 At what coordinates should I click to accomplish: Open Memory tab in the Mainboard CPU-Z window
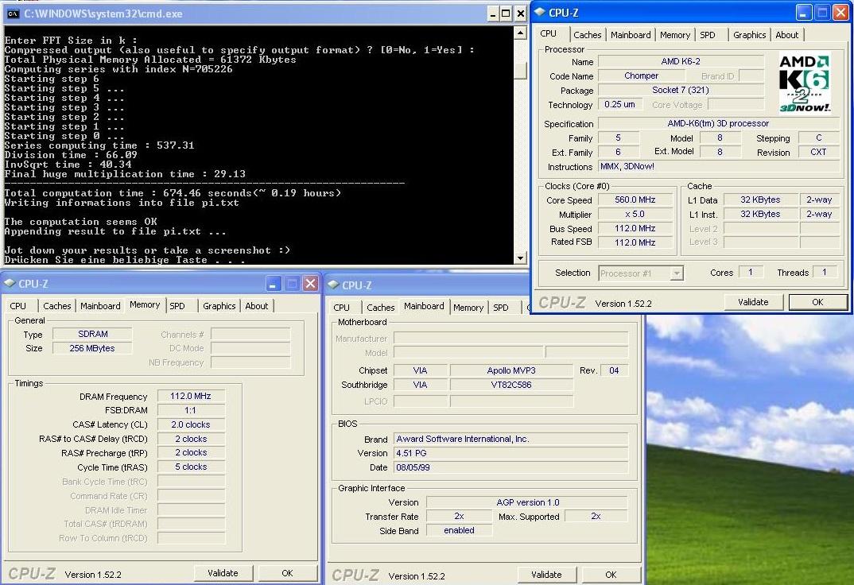[x=468, y=308]
